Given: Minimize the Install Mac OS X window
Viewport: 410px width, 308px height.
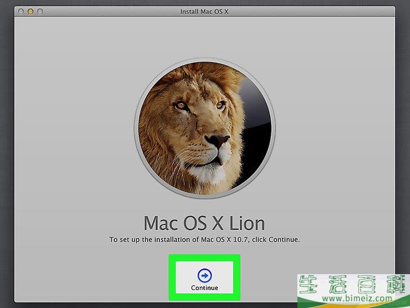Looking at the screenshot, I should click(30, 11).
